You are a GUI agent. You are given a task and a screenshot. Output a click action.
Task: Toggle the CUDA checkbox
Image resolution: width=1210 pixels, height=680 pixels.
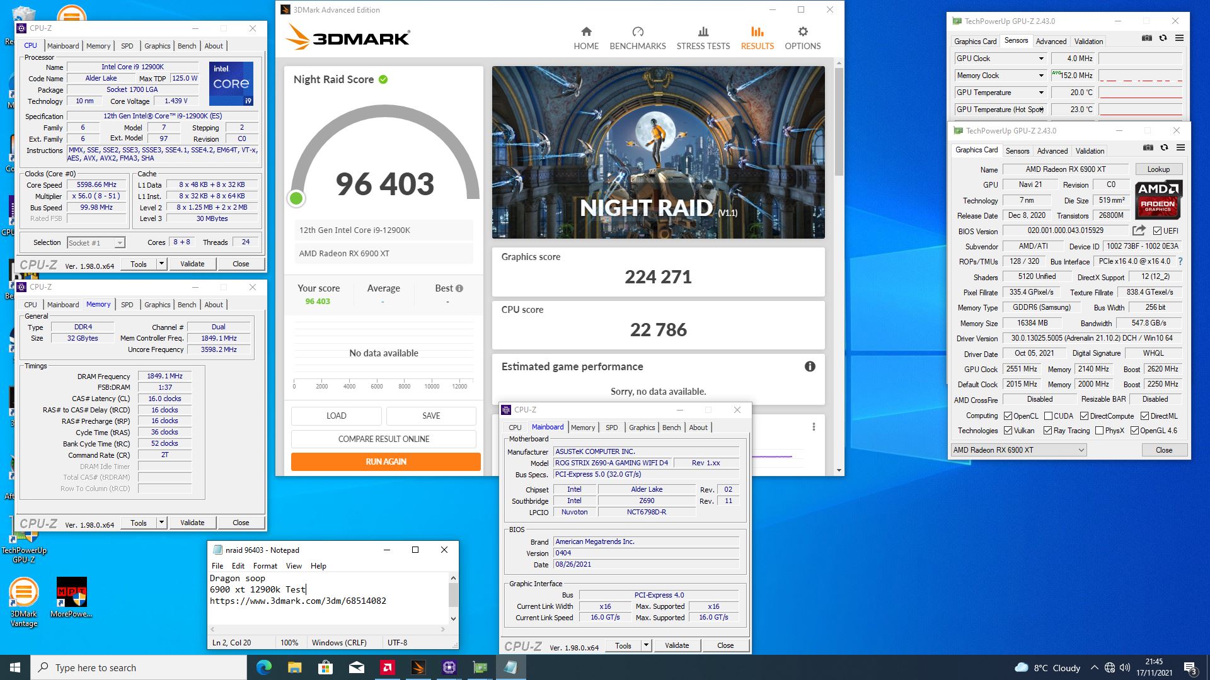[1048, 416]
